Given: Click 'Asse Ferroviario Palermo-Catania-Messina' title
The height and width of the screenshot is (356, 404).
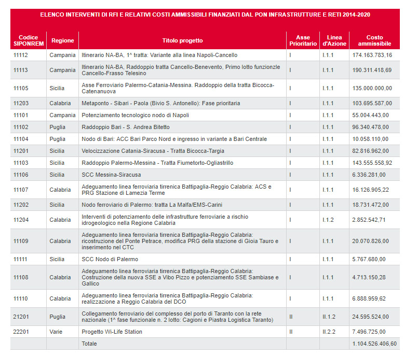Looking at the screenshot, I should pos(178,88).
